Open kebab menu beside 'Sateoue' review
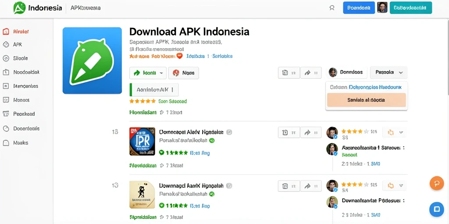This screenshot has width=449, height=224. coord(403,148)
